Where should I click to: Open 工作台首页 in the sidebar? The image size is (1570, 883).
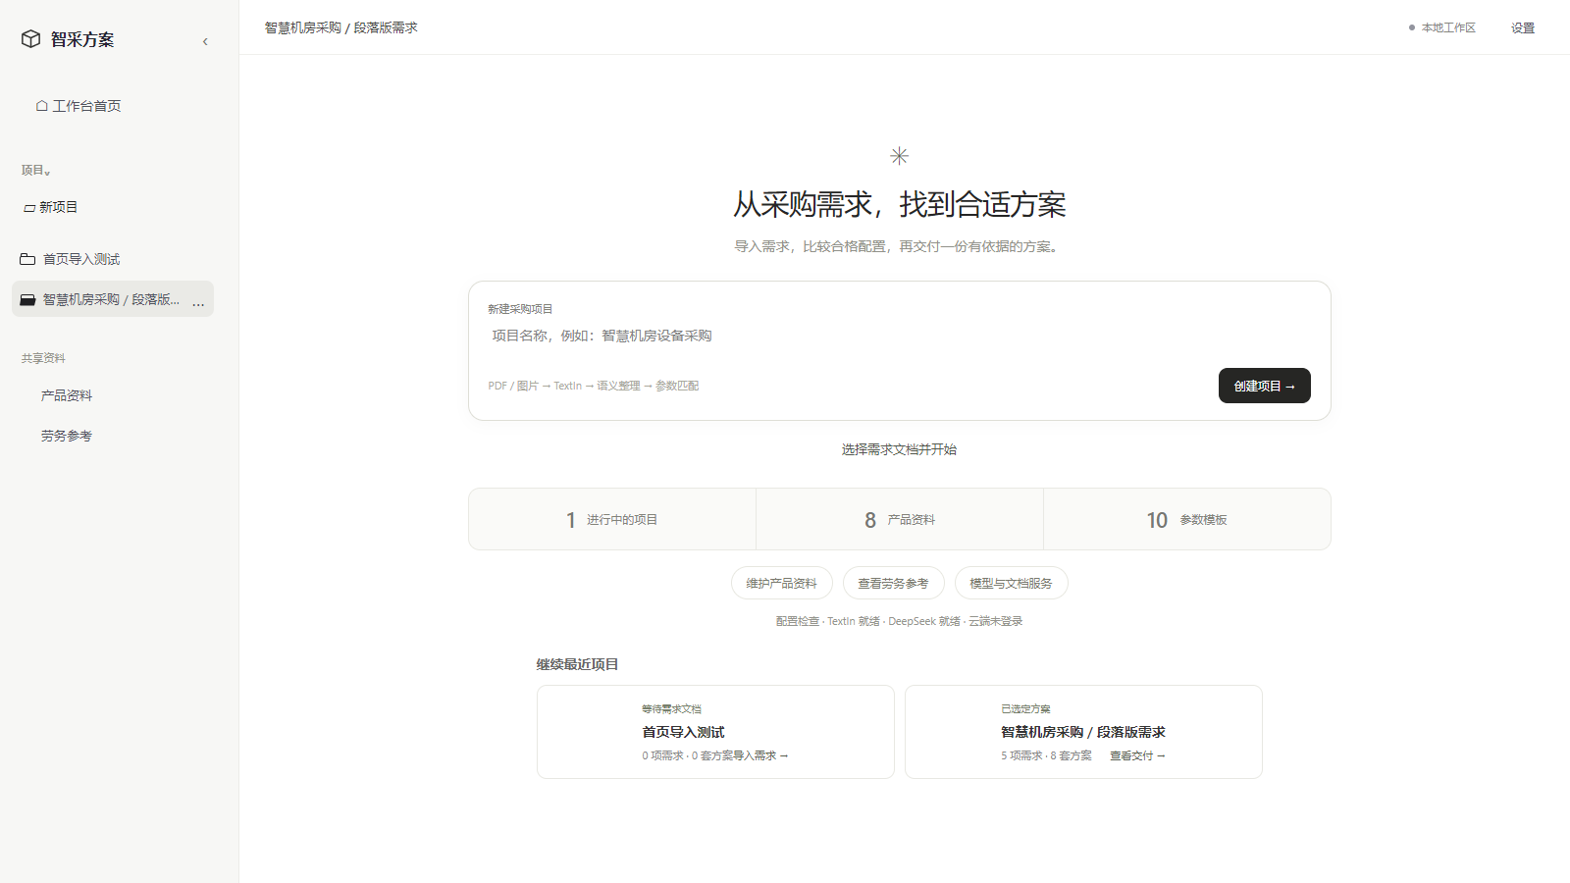pyautogui.click(x=78, y=106)
